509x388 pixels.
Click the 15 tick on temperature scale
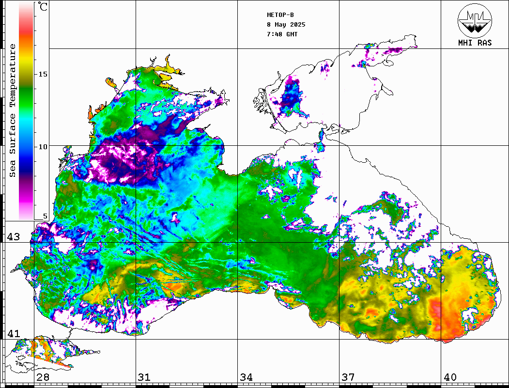coord(43,74)
